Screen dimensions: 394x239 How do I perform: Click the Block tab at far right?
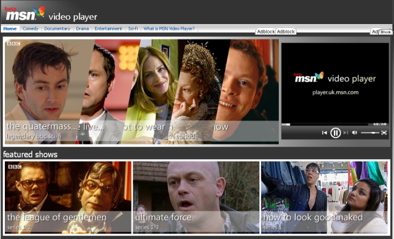coord(386,32)
